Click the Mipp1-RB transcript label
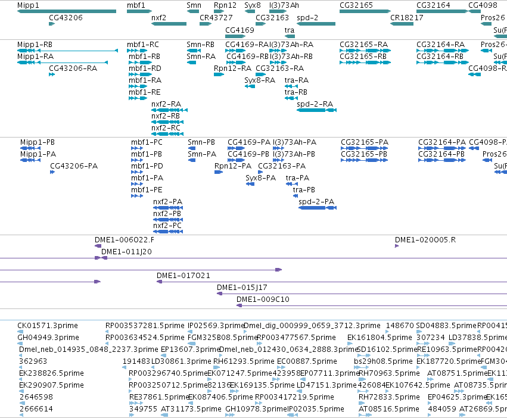 (x=35, y=45)
